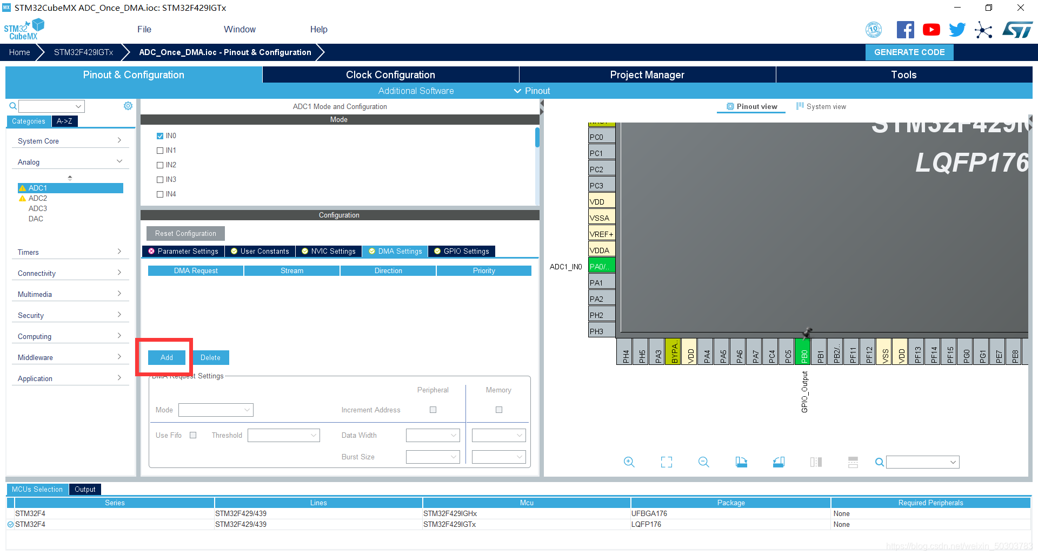Viewport: 1038px width, 556px height.
Task: Click the GENERATE CODE button
Action: click(x=909, y=52)
